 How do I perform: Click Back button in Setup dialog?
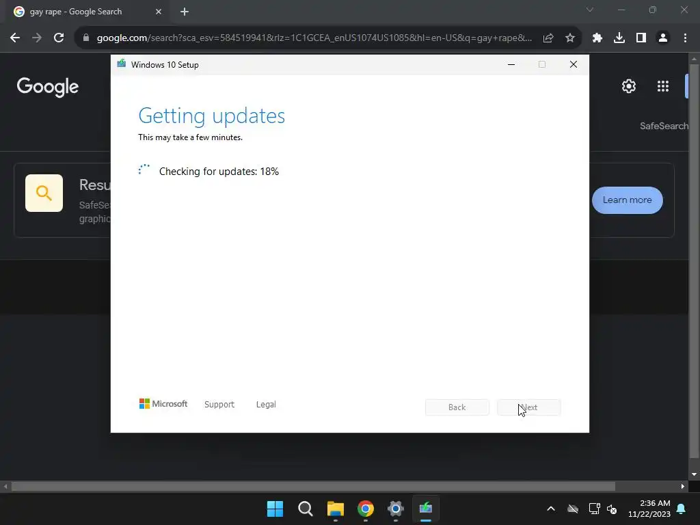[457, 407]
